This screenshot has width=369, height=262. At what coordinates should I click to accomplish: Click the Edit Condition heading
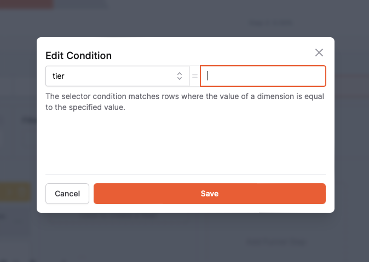point(78,55)
